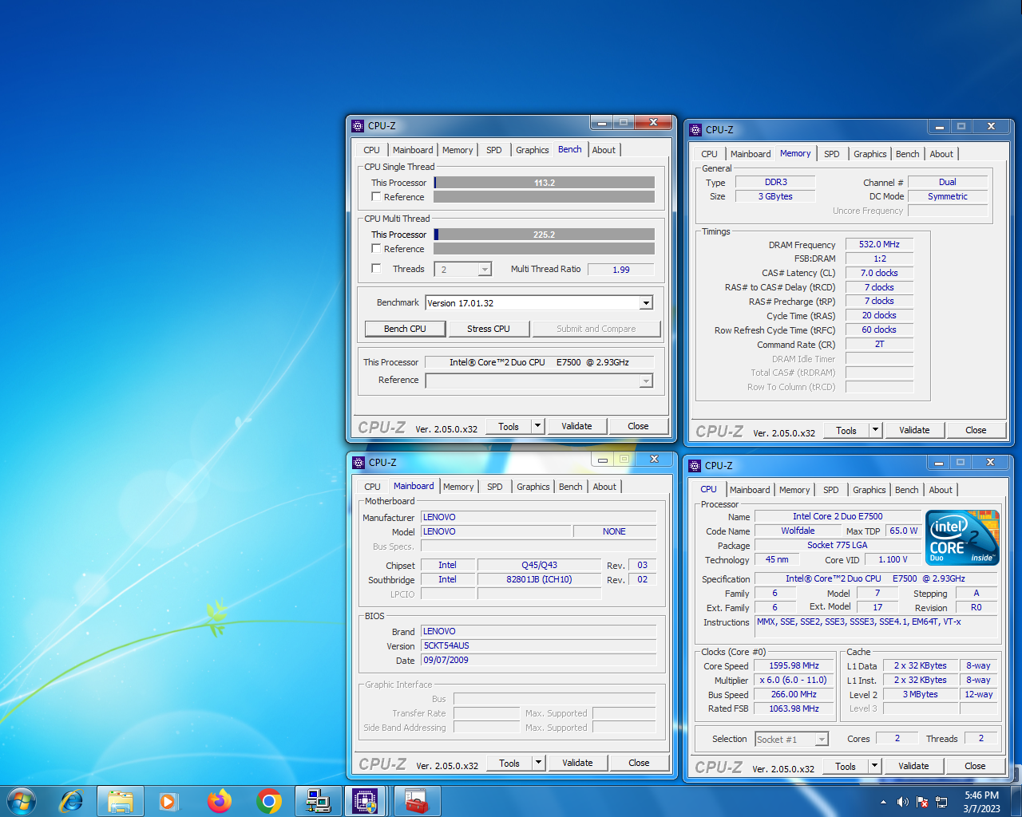Image resolution: width=1022 pixels, height=817 pixels.
Task: Click Validate in the Bench window
Action: (x=576, y=426)
